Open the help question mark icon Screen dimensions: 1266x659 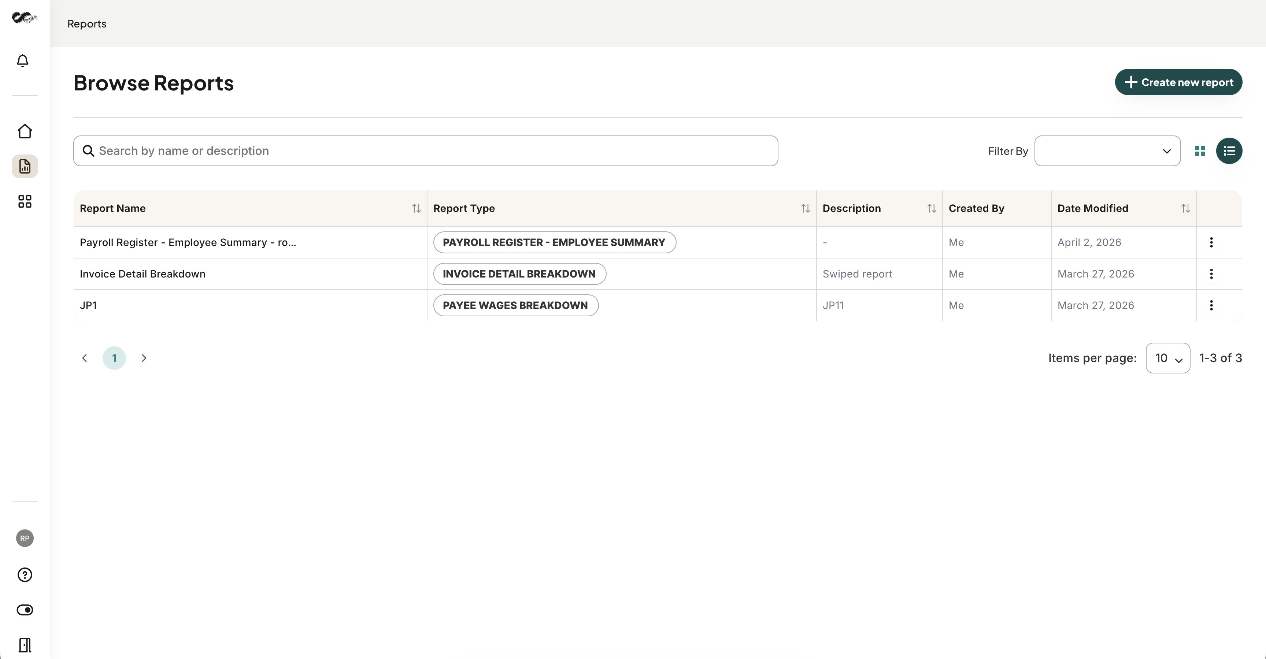pos(25,574)
